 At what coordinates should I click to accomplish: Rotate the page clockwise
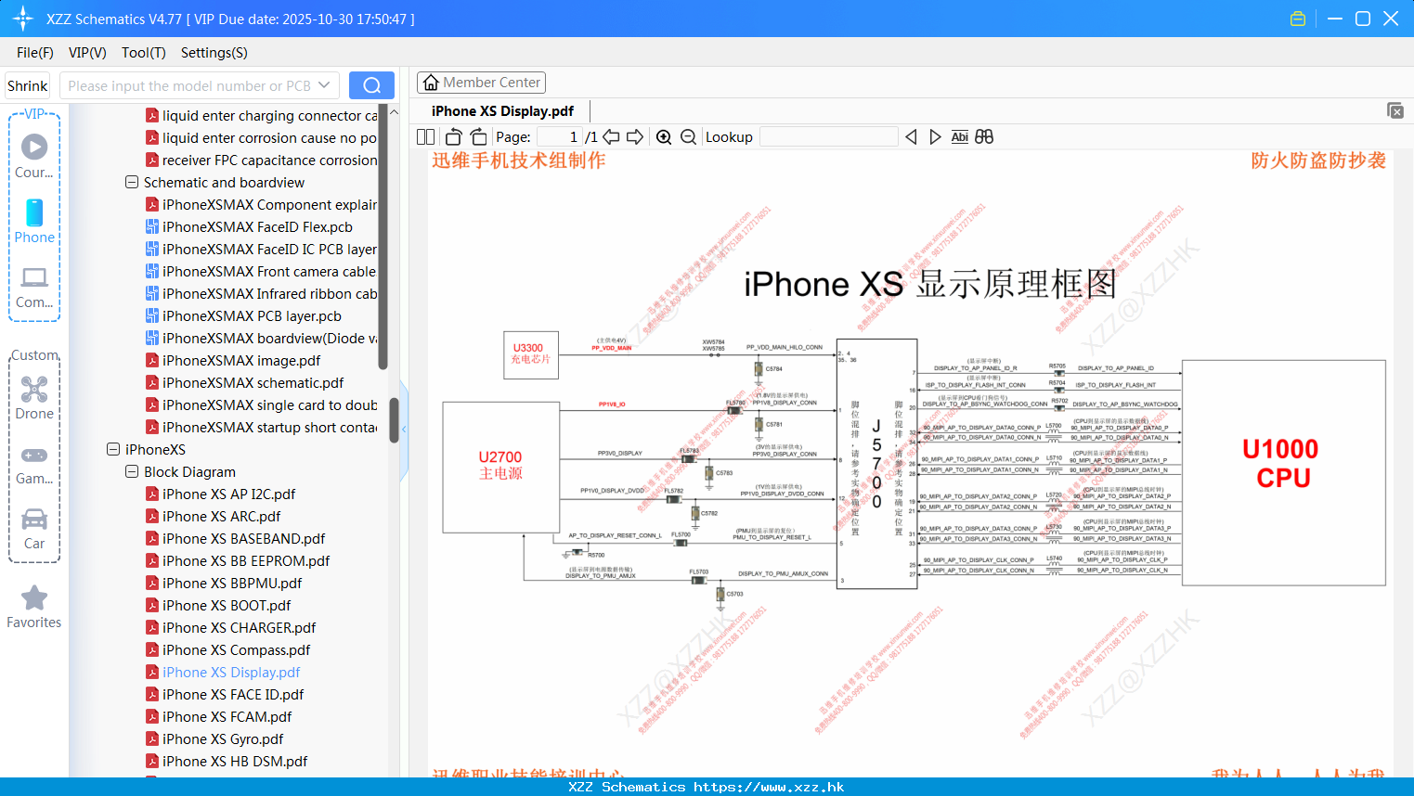(x=478, y=137)
